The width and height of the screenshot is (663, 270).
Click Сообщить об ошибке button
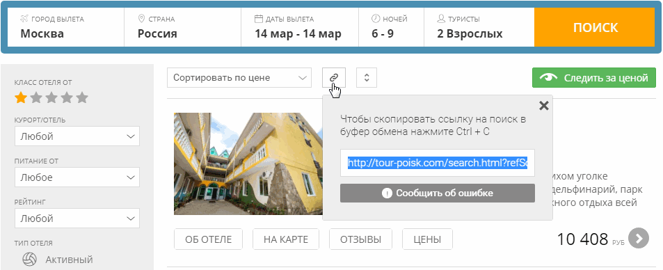point(438,193)
